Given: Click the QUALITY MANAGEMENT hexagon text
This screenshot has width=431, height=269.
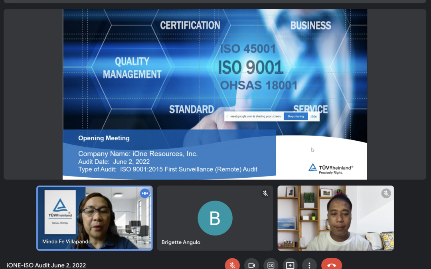Looking at the screenshot, I should 132,68.
